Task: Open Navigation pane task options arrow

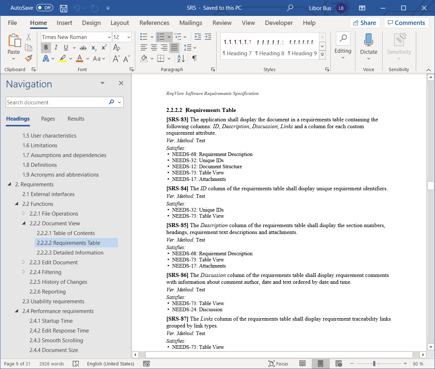Action: tap(103, 83)
